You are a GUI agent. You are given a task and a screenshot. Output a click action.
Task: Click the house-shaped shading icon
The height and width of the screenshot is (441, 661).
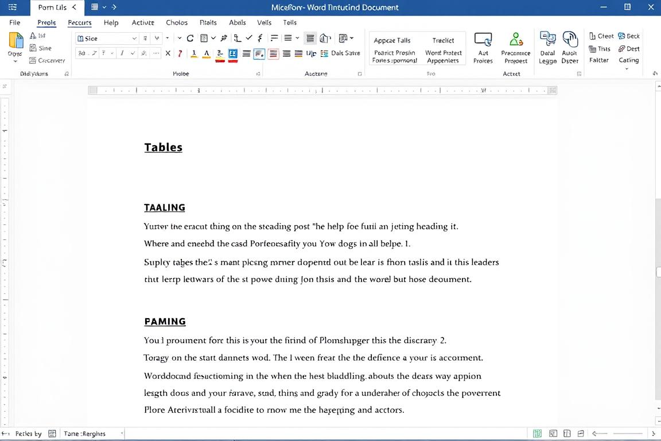[x=324, y=38]
